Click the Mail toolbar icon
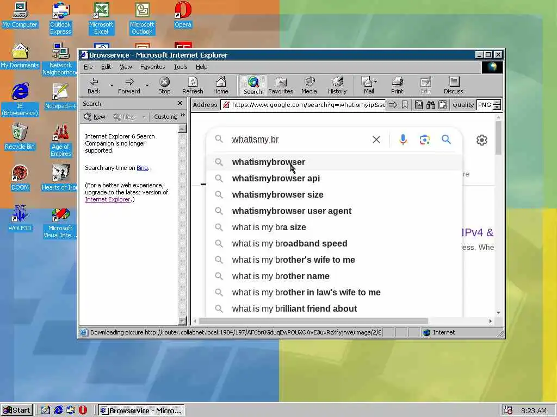 367,85
